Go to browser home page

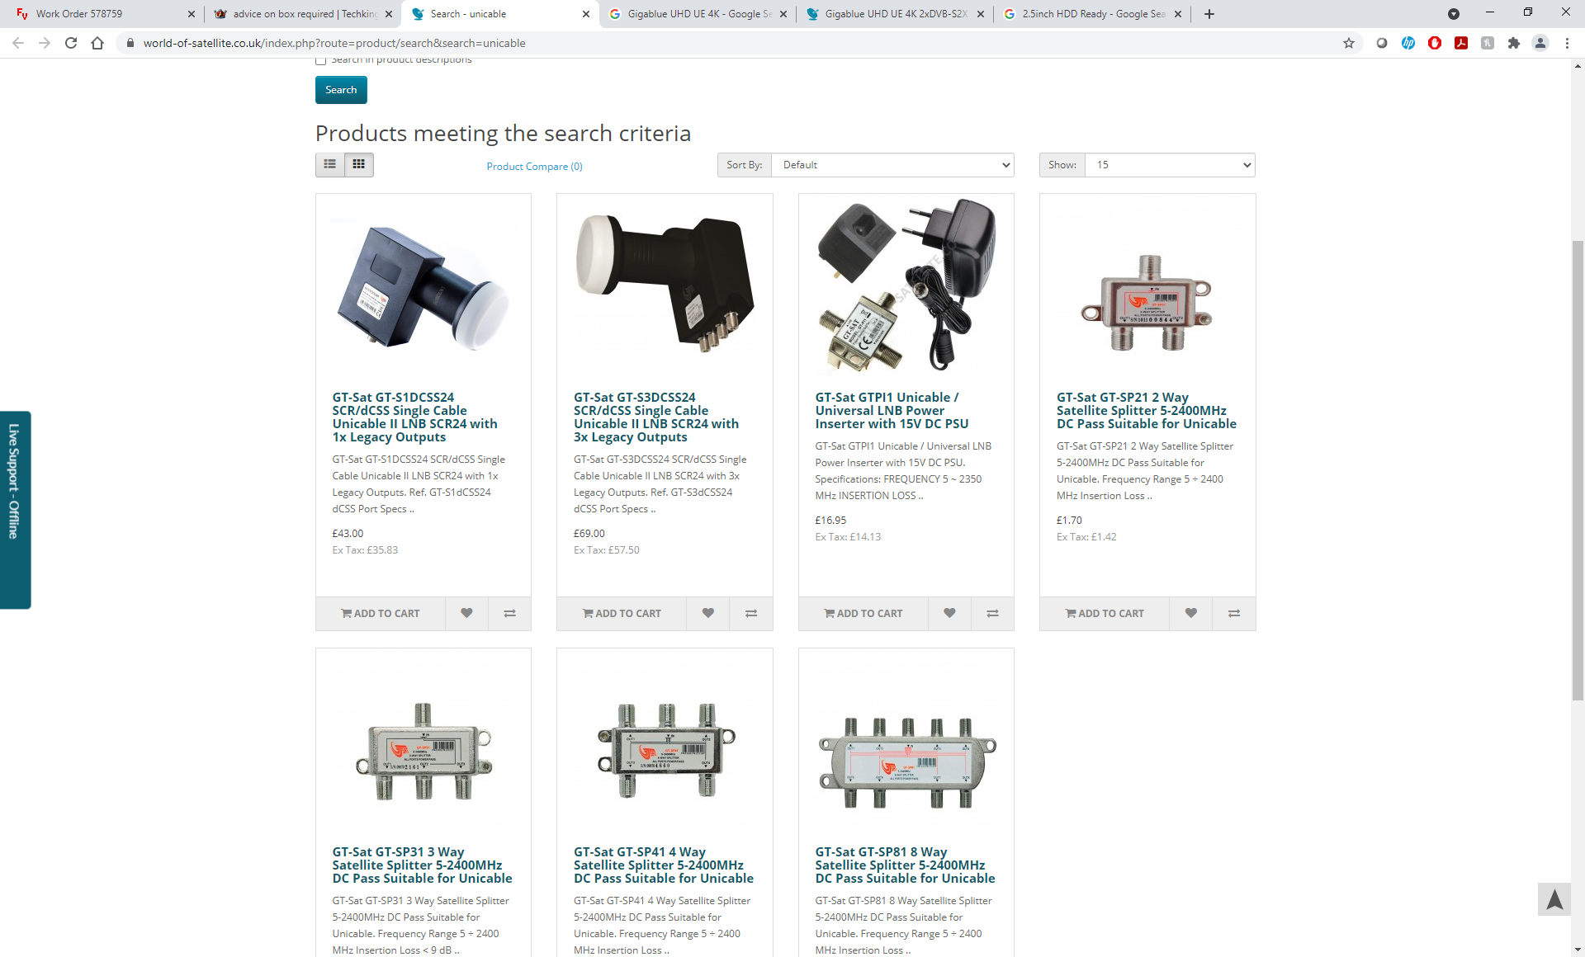pyautogui.click(x=97, y=43)
